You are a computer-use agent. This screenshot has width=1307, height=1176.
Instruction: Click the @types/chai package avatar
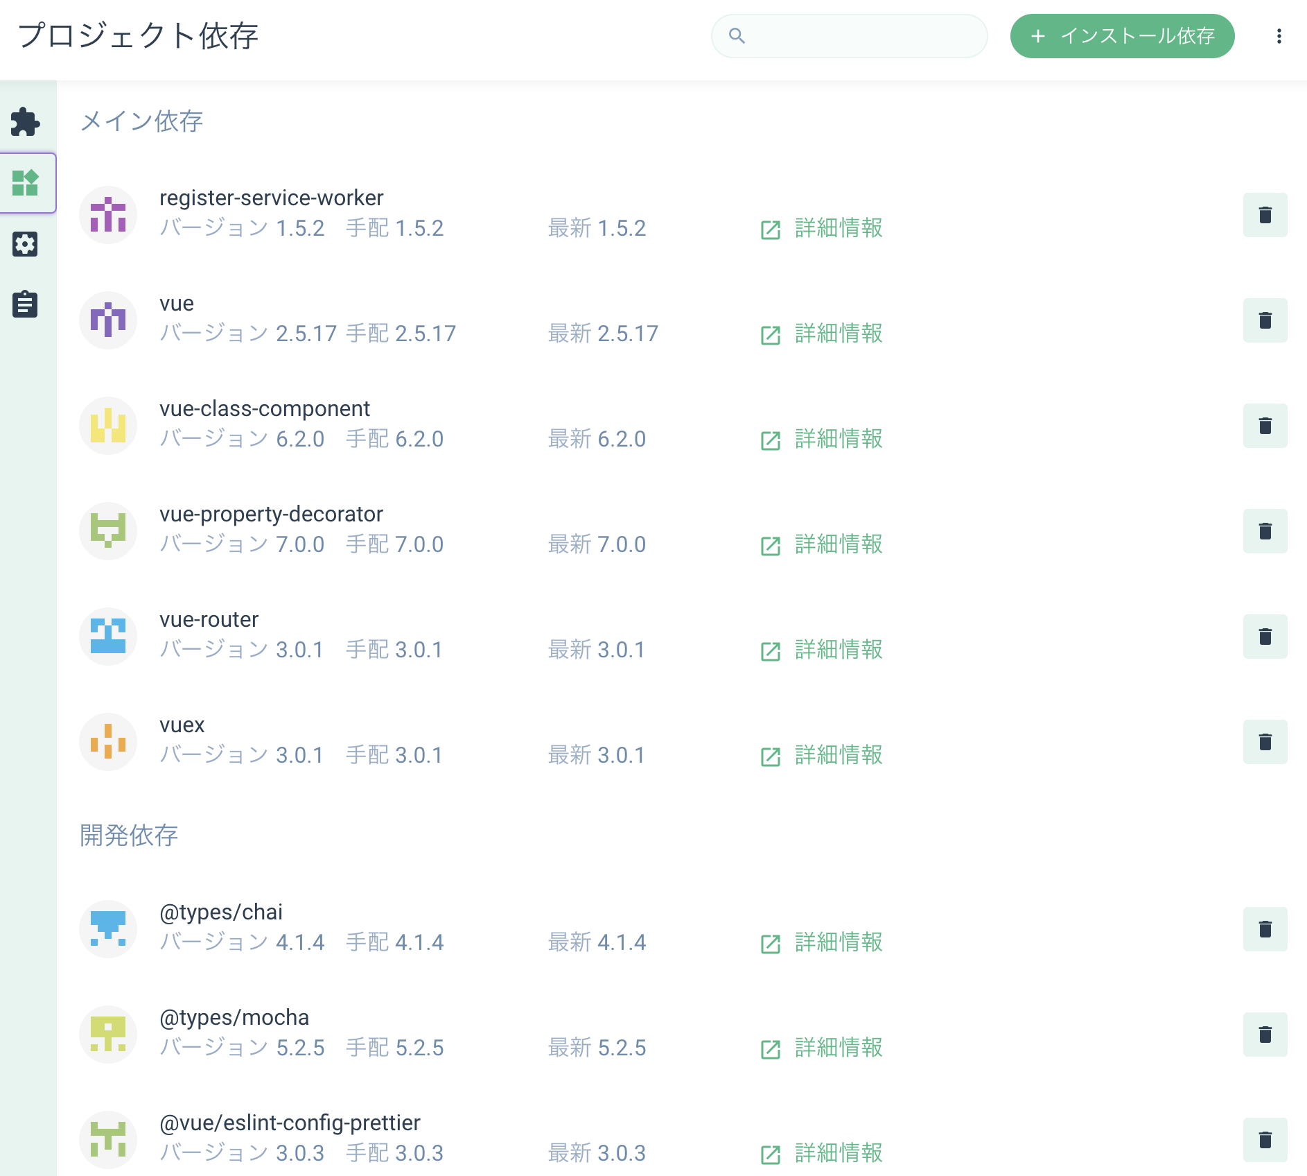point(108,929)
